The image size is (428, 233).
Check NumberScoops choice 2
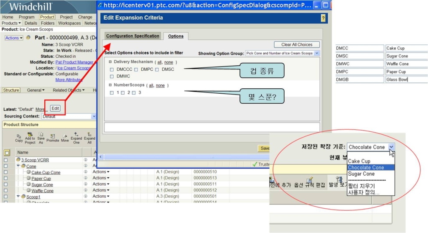pos(123,93)
